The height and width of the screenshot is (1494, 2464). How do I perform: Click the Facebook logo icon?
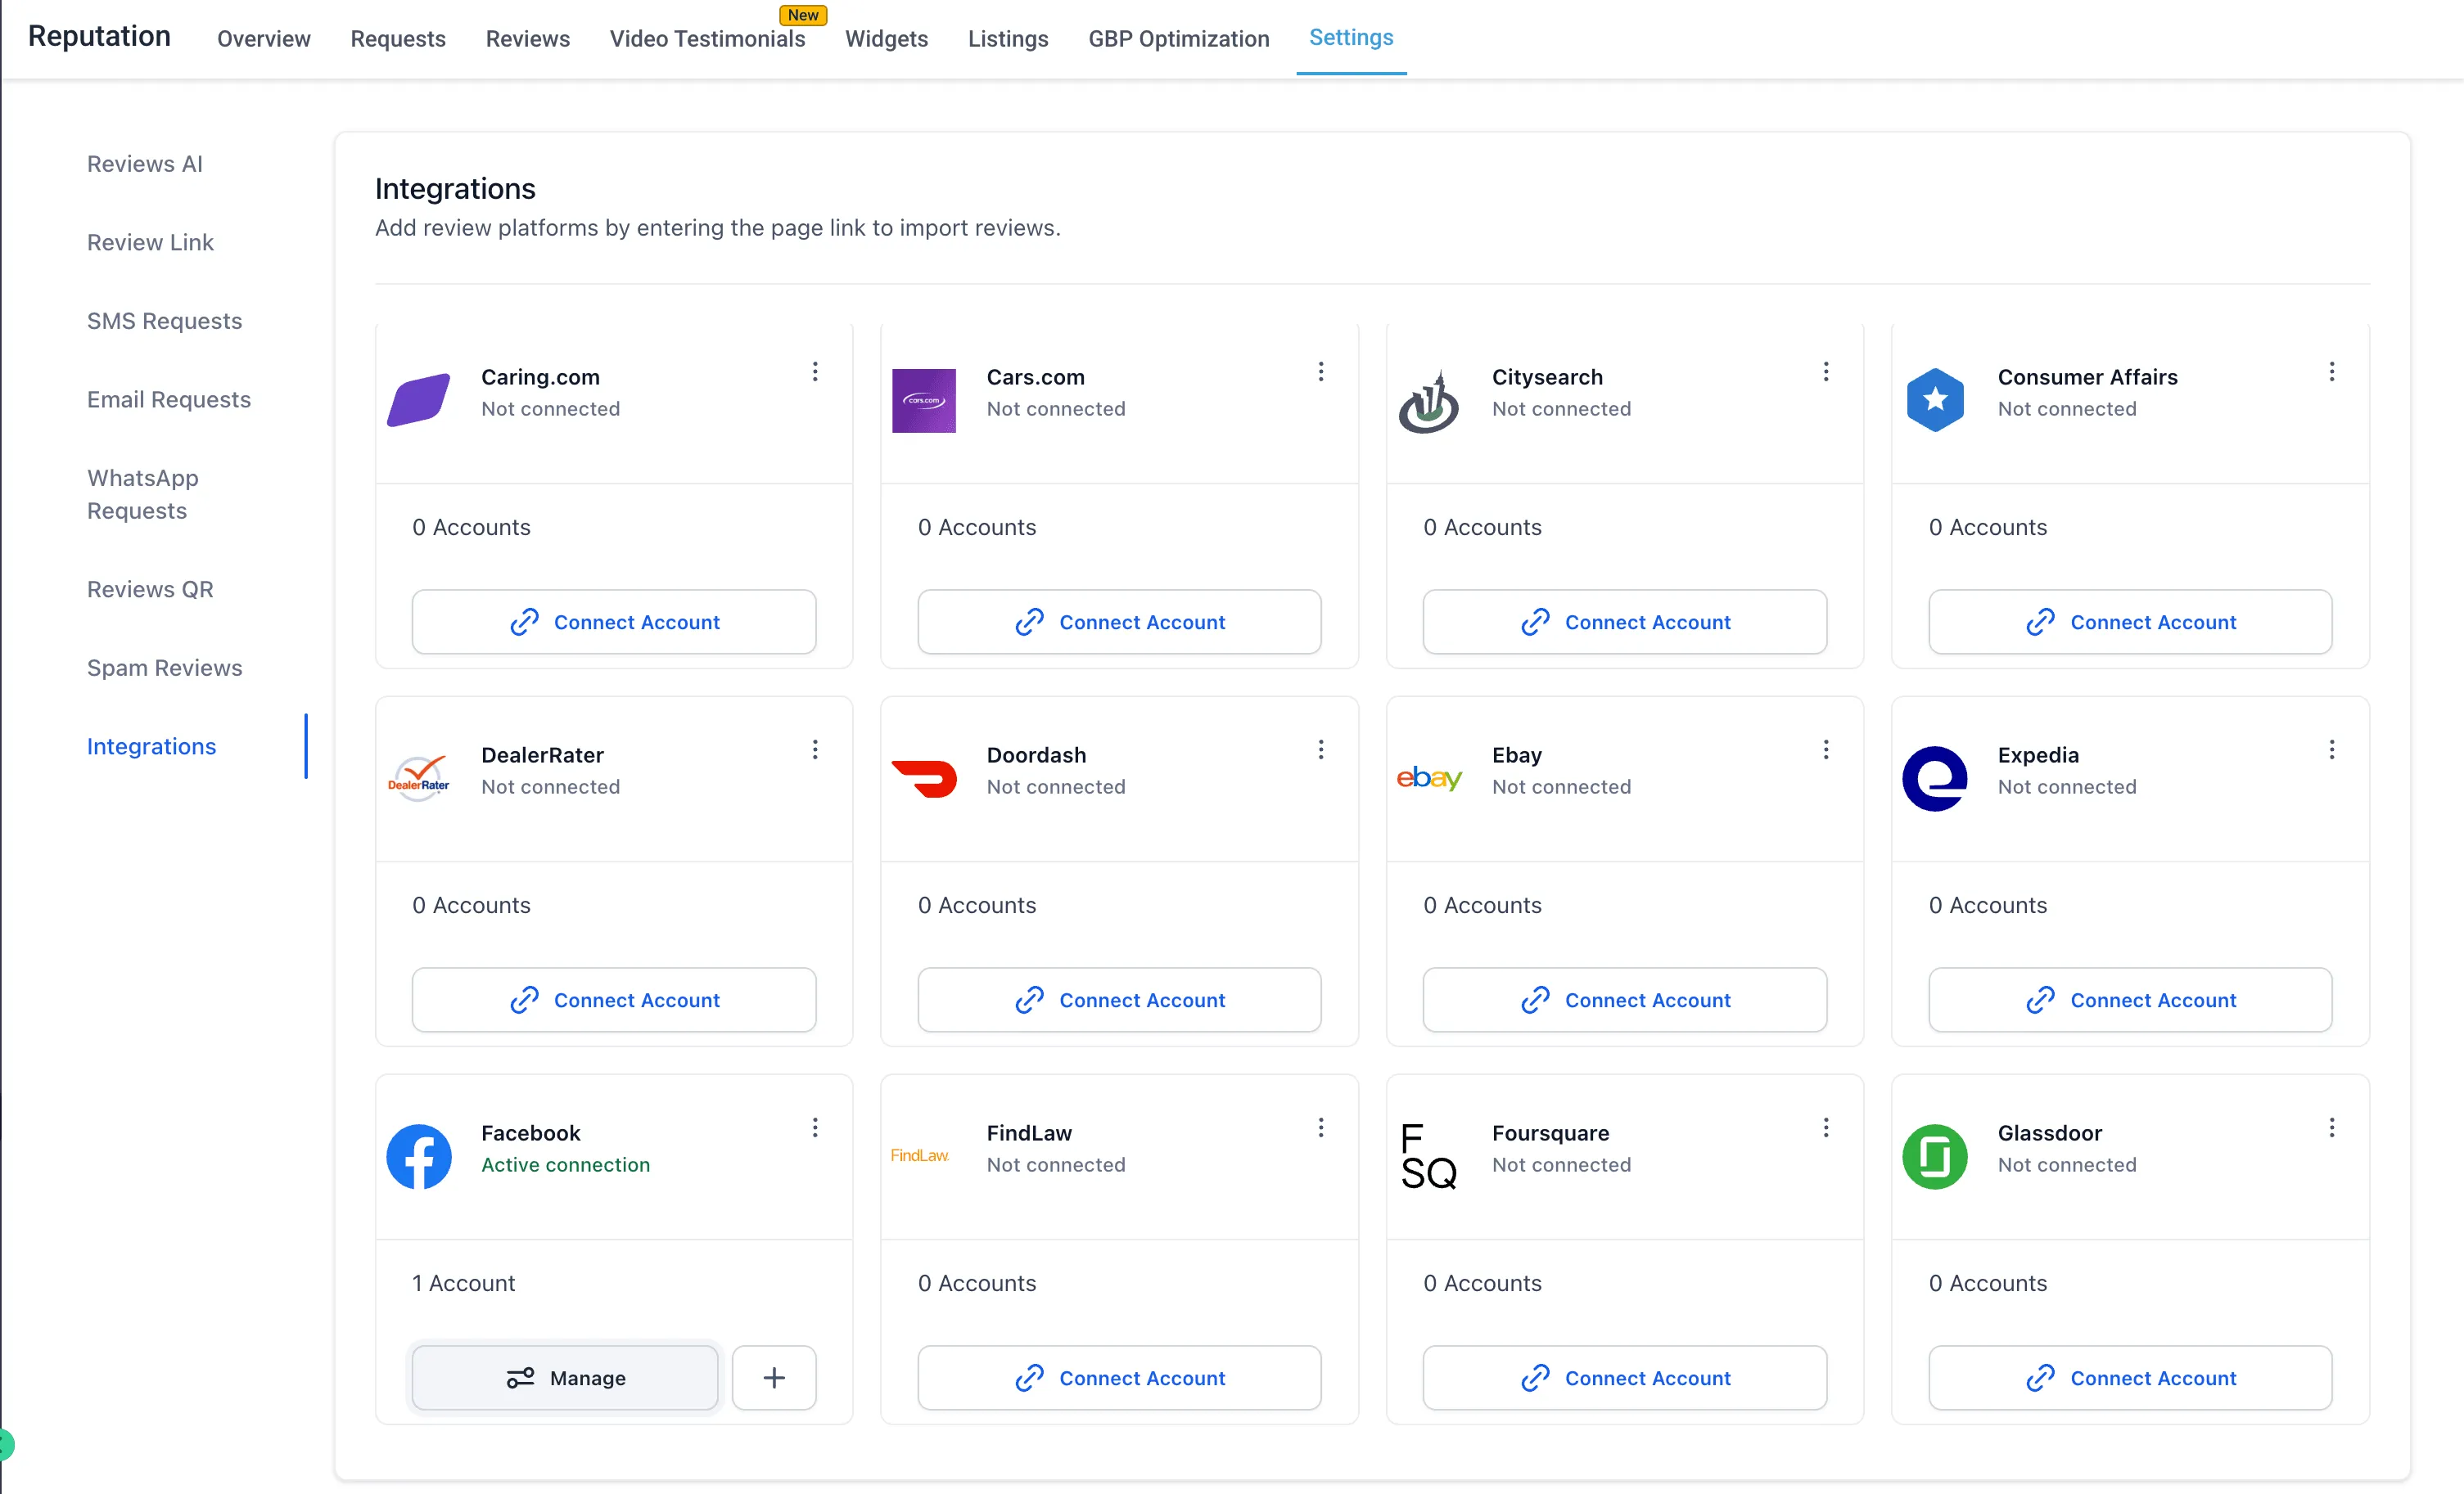418,1156
